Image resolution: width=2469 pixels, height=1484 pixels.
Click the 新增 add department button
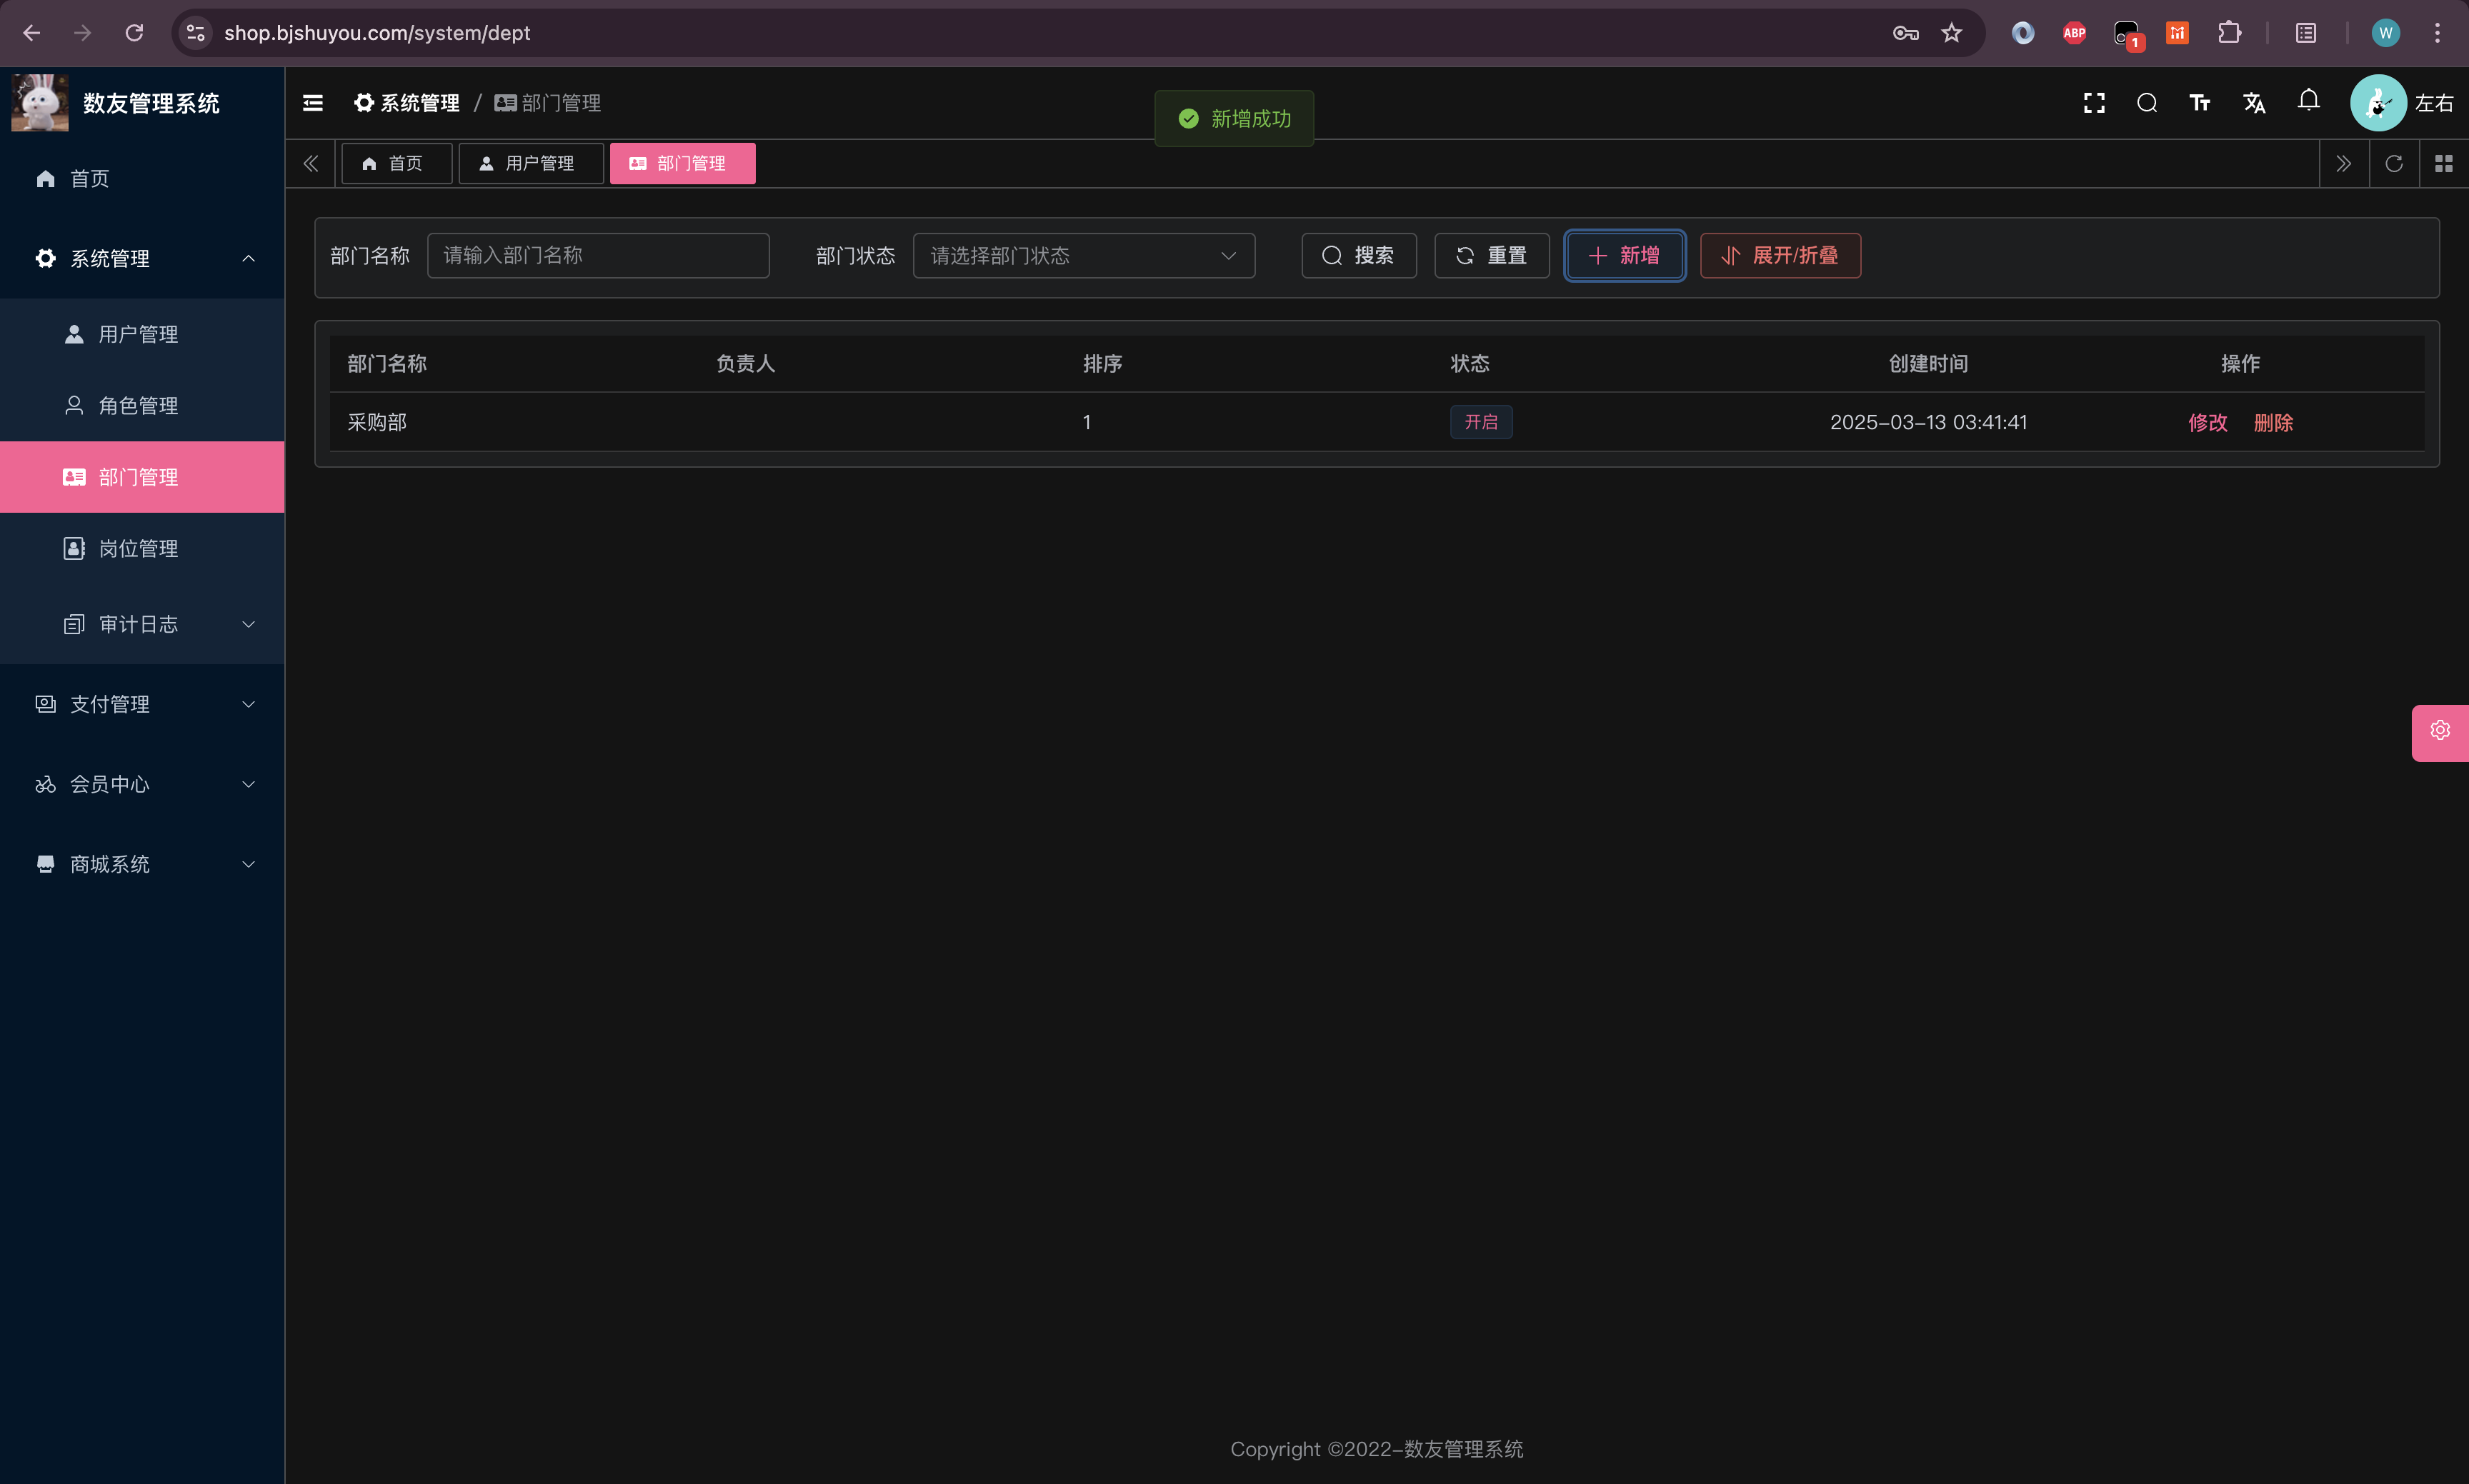click(x=1624, y=256)
